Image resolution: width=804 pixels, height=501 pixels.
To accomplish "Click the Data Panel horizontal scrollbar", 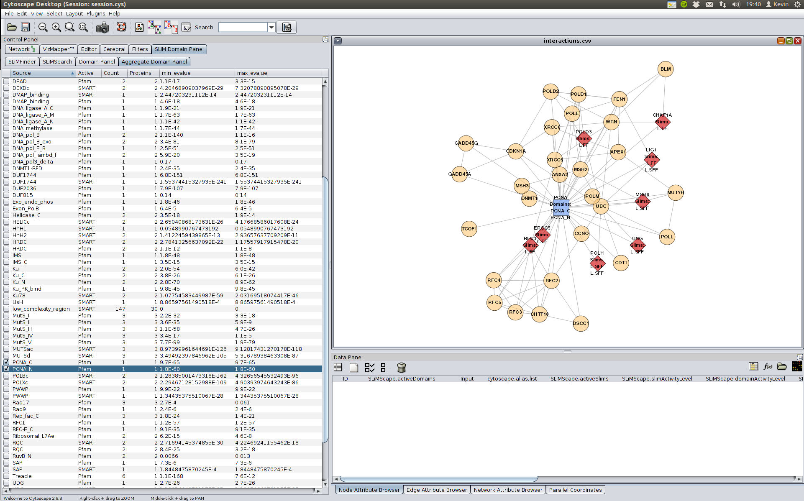I will click(438, 479).
